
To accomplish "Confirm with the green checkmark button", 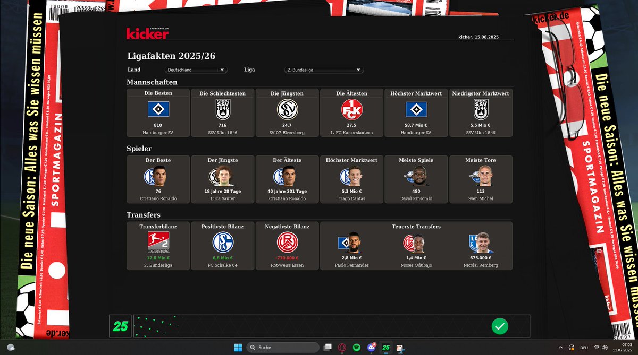I will pos(499,326).
